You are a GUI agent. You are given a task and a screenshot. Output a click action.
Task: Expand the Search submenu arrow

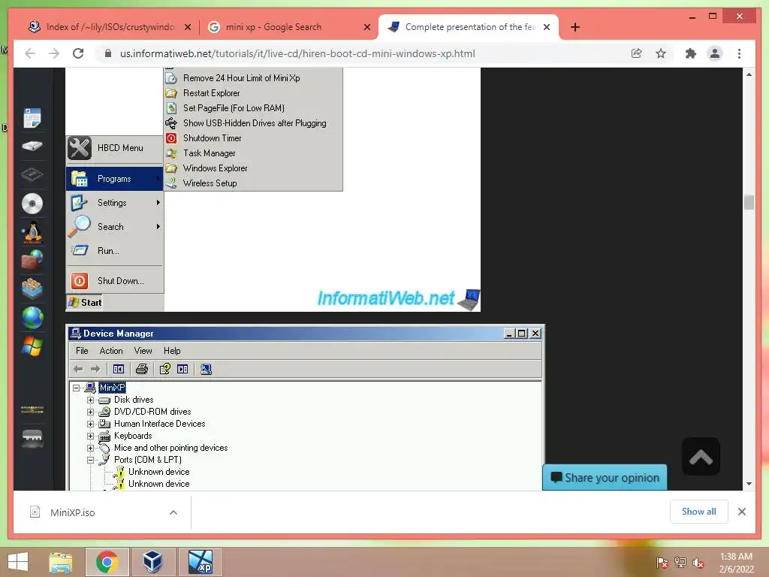tap(158, 227)
